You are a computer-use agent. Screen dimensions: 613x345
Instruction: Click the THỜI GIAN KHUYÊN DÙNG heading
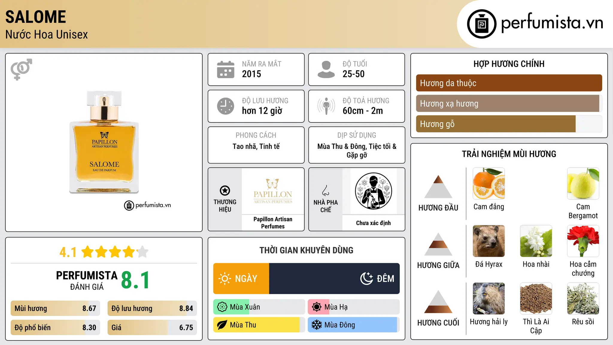pyautogui.click(x=306, y=250)
